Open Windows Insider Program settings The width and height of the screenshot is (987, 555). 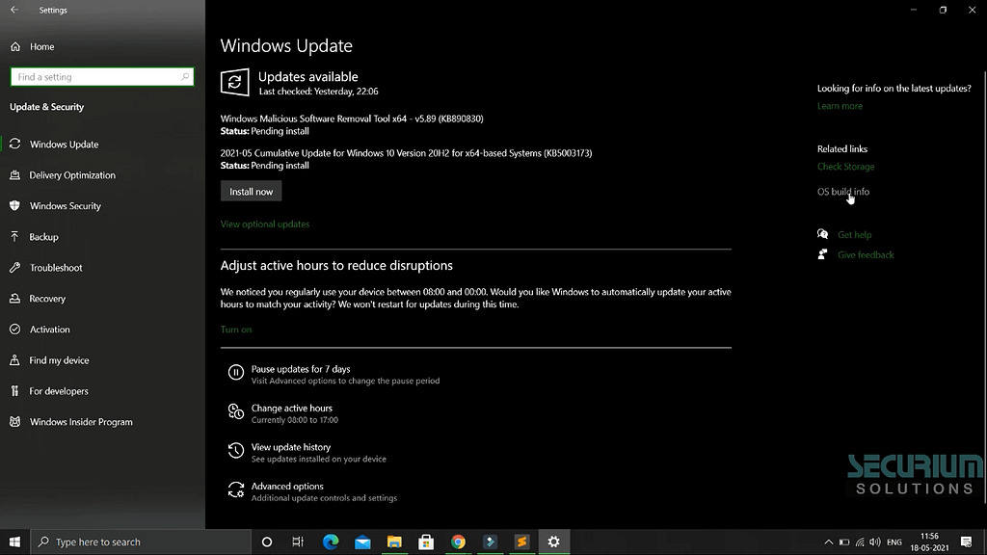(x=81, y=422)
